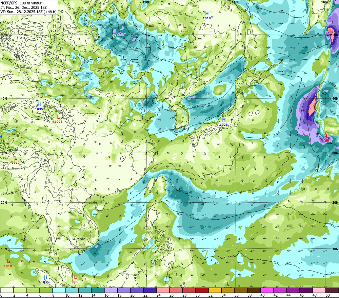The image size is (339, 298).
Task: Select the light pink swatch between 48 and 60
Action: pyautogui.click(x=319, y=291)
